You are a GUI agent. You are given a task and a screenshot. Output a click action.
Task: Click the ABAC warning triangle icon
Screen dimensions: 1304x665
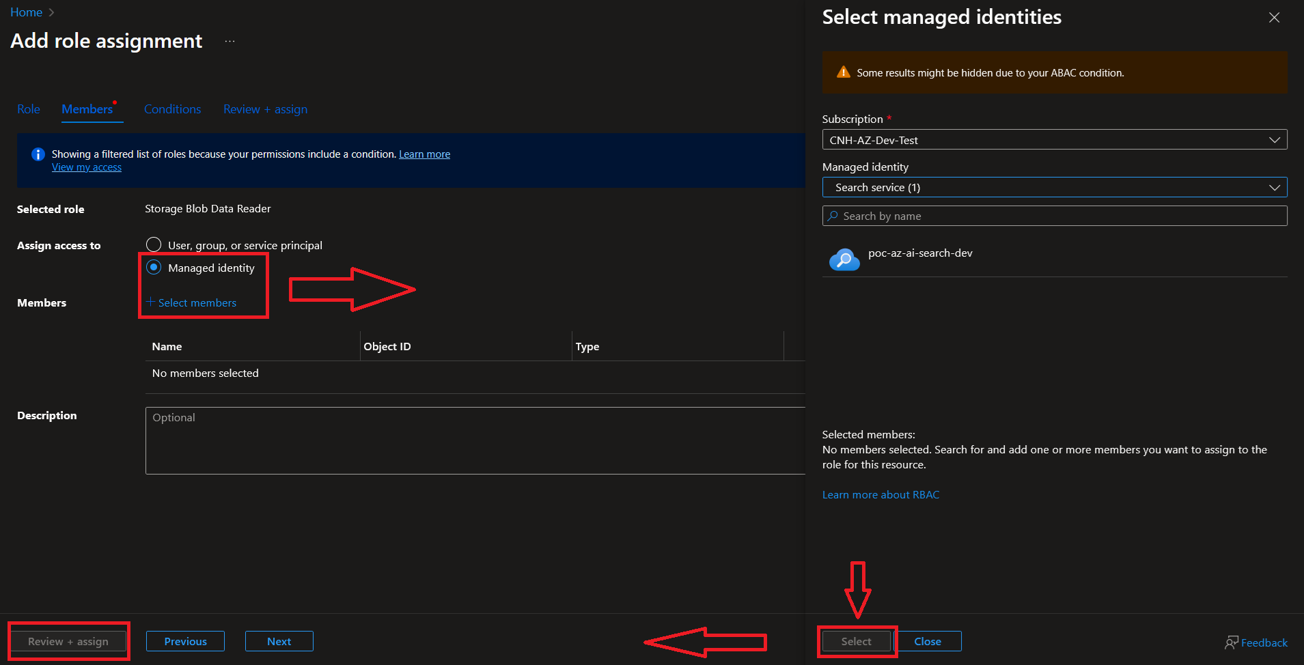844,72
